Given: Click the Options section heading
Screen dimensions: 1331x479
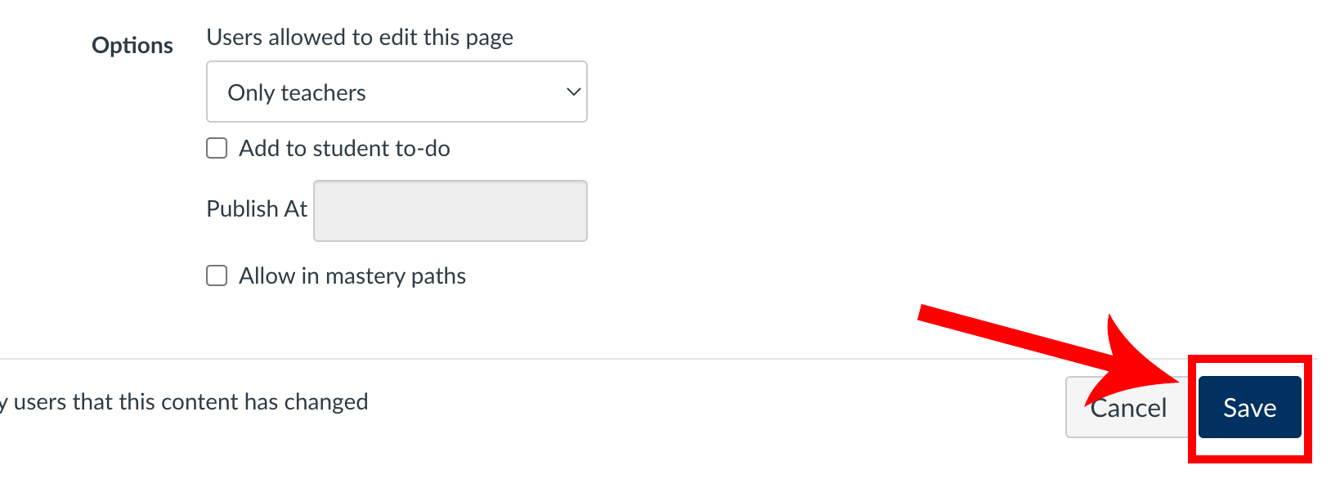Looking at the screenshot, I should pos(132,45).
